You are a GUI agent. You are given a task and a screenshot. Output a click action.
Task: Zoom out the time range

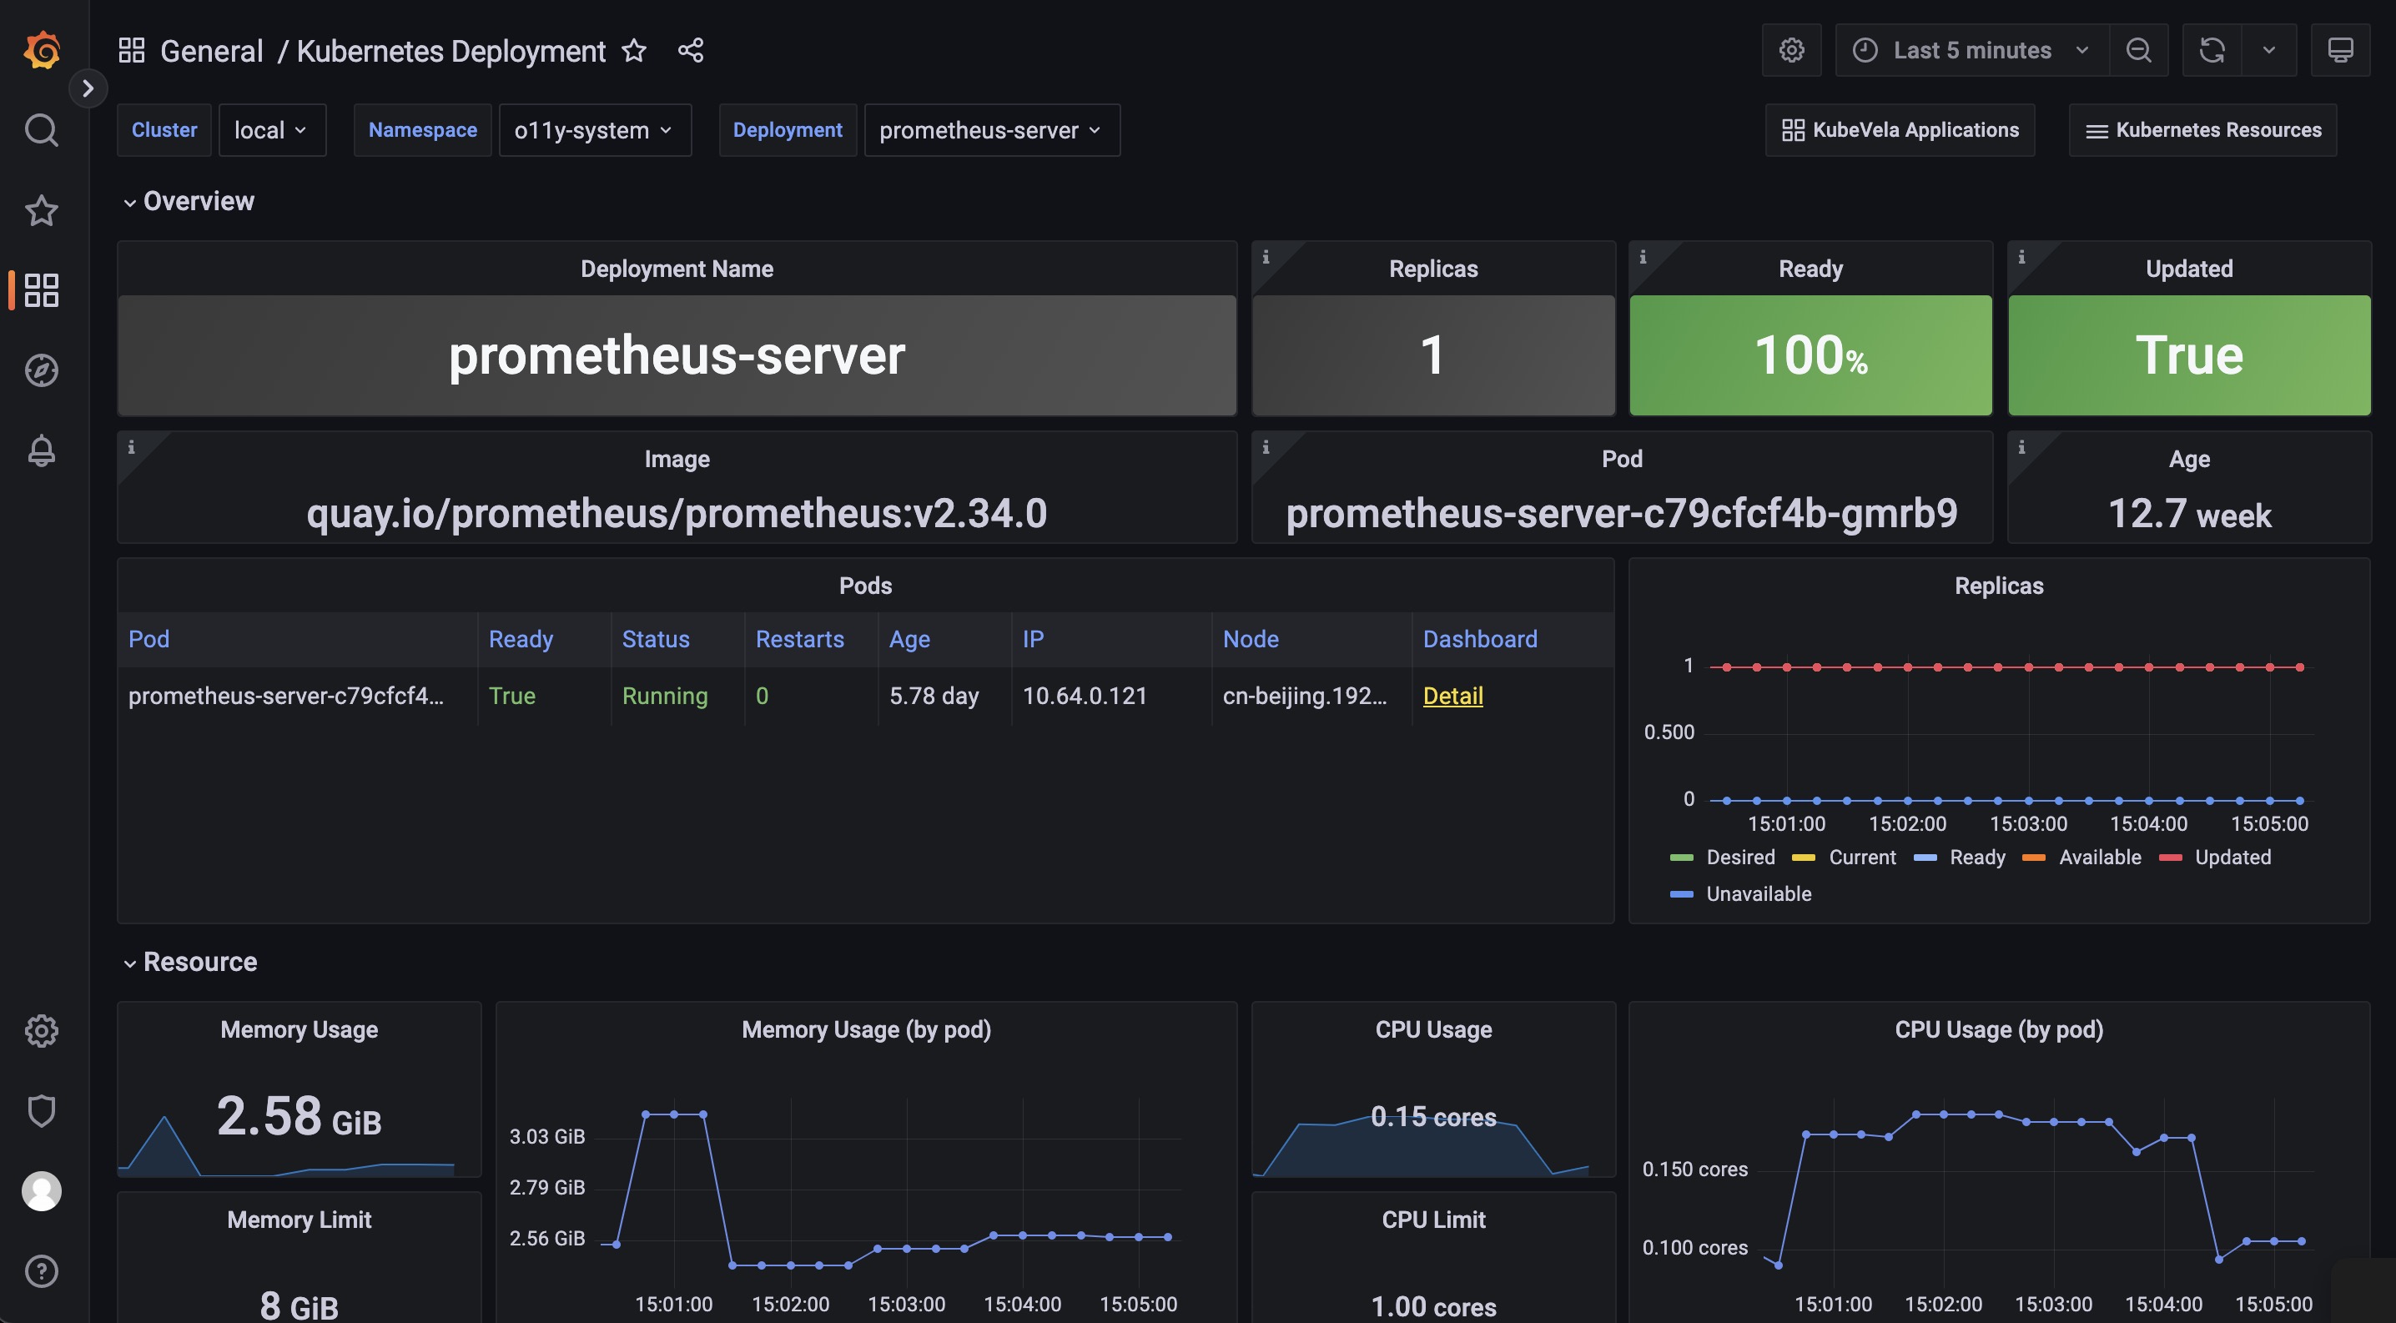[2138, 50]
